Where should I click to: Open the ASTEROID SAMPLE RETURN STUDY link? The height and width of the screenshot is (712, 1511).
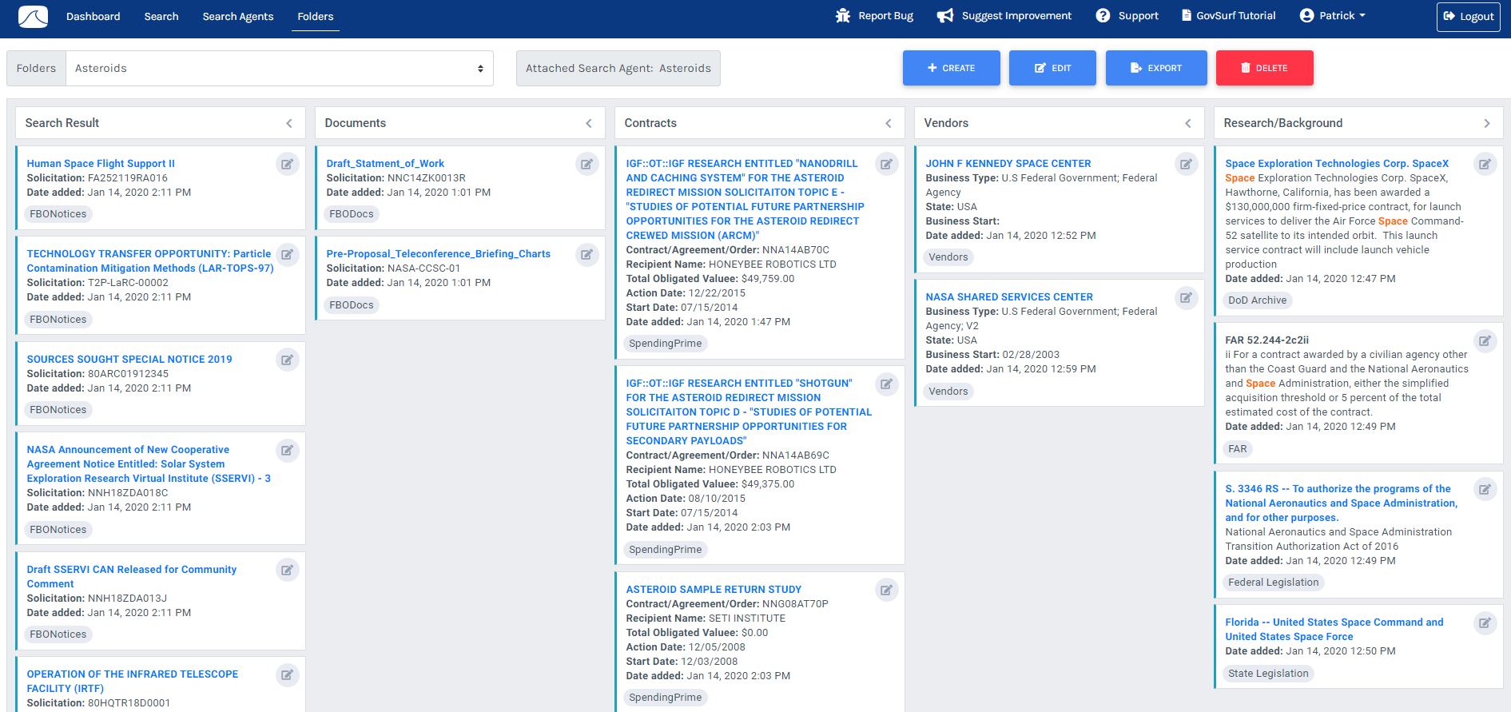point(714,590)
